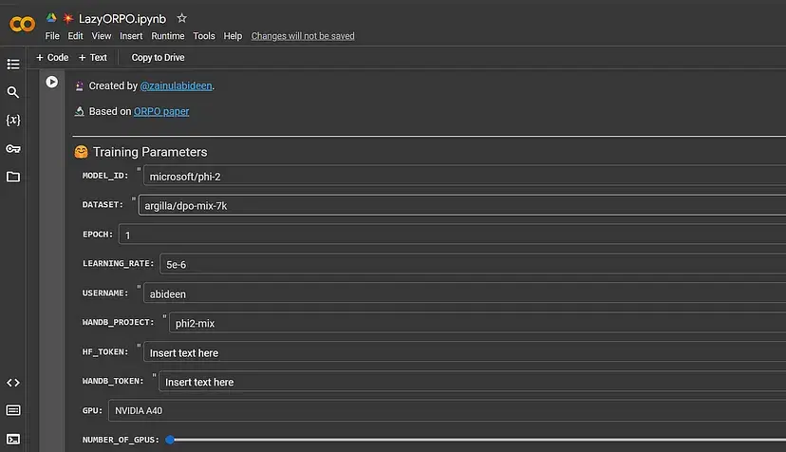The image size is (786, 452).
Task: Open the command palette icon
Action: tap(13, 410)
